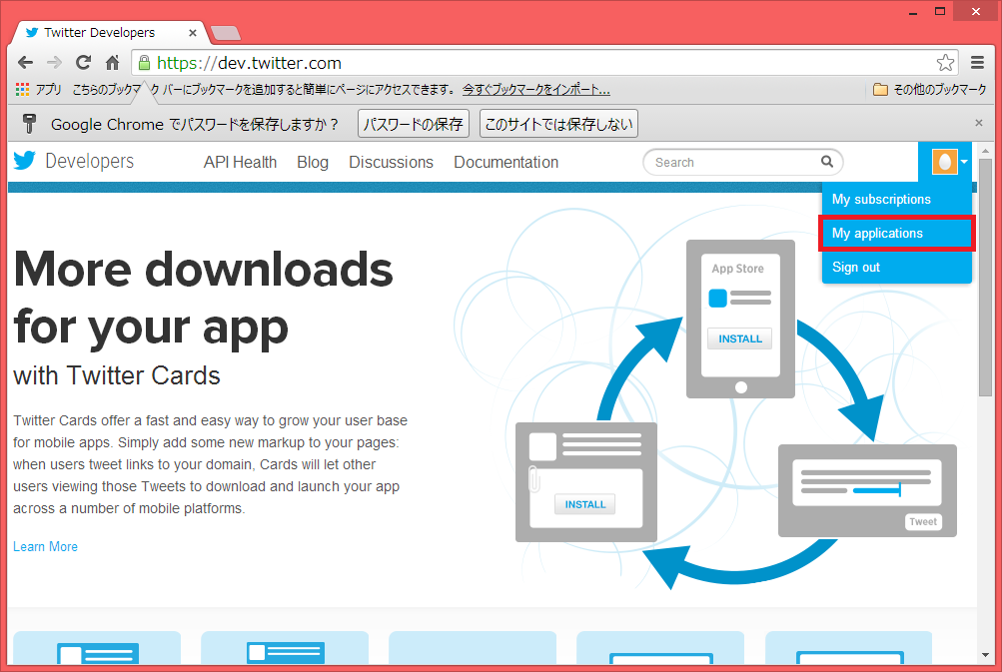The image size is (1002, 672).
Task: Select Sign out from account menu
Action: tap(896, 267)
